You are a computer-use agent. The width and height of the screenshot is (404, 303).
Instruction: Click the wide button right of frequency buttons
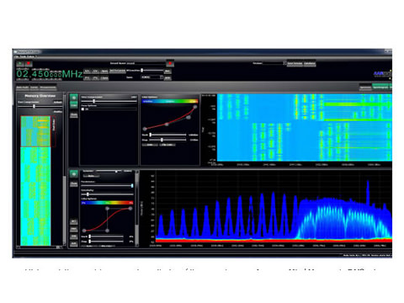(x=117, y=71)
